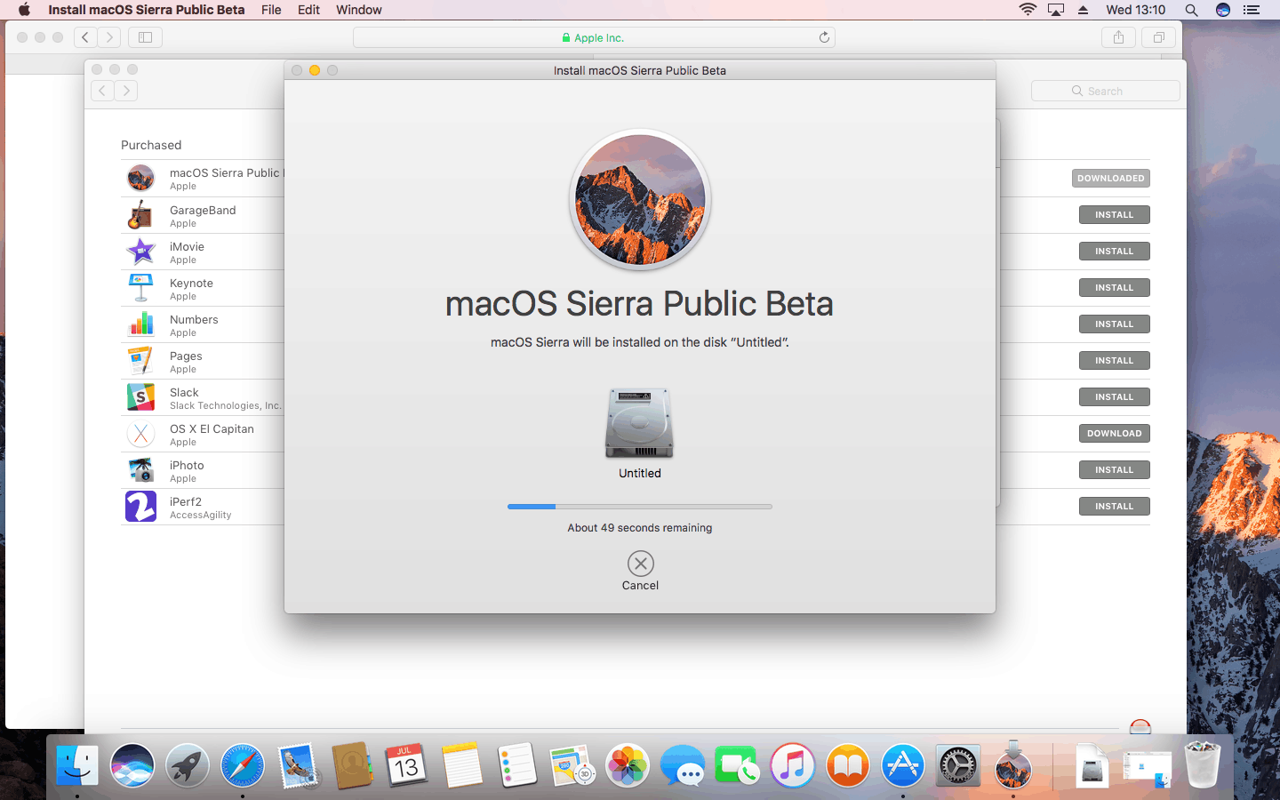Toggle Safari's sidebar

(x=146, y=37)
